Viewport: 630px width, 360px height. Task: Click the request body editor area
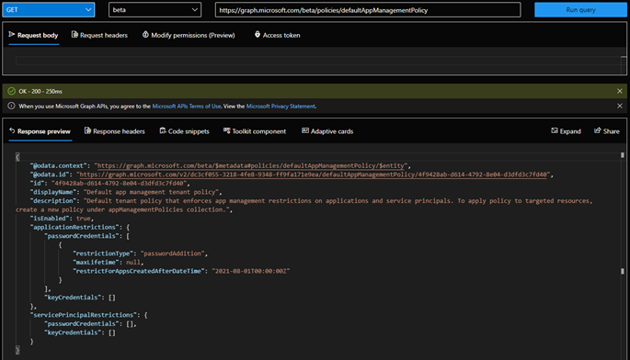point(318,61)
